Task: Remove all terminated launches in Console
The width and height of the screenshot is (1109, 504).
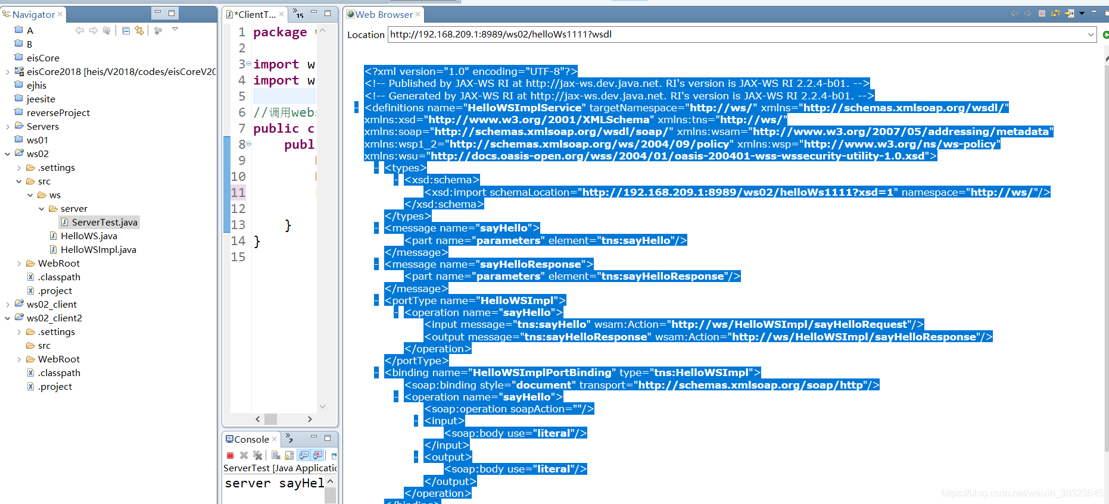Action: (257, 455)
